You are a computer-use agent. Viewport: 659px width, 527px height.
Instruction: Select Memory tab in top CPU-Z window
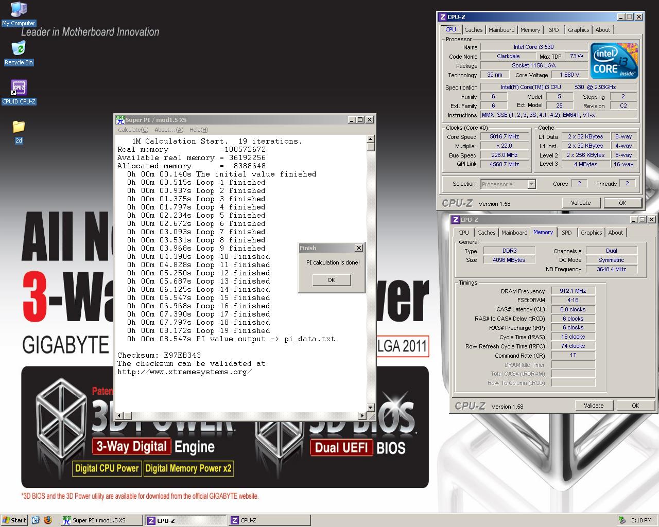[x=530, y=30]
